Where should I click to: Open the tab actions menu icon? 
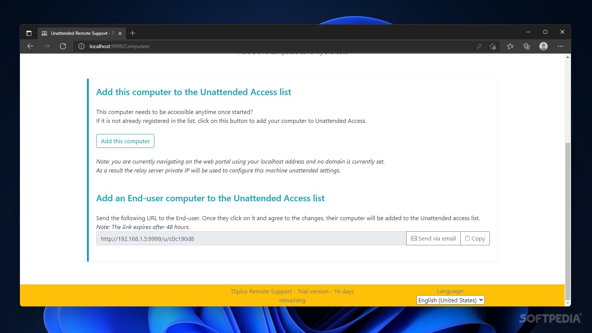point(29,33)
